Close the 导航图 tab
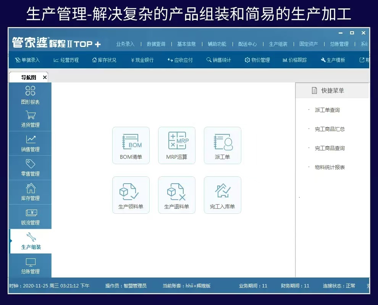The image size is (378, 305). coord(45,77)
